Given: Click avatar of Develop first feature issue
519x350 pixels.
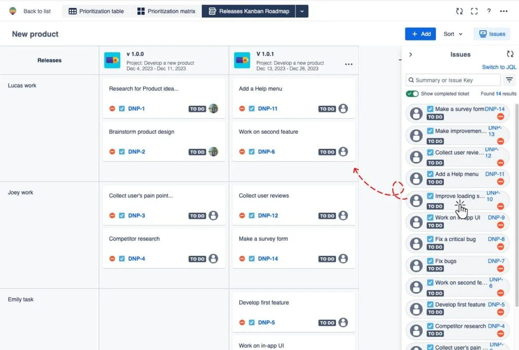Looking at the screenshot, I should [x=416, y=309].
